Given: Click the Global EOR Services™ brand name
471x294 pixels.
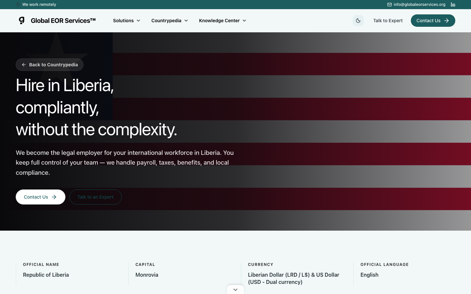Looking at the screenshot, I should point(63,21).
